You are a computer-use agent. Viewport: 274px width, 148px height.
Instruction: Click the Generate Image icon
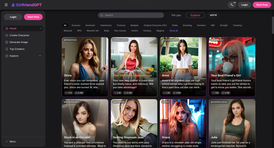(7, 42)
